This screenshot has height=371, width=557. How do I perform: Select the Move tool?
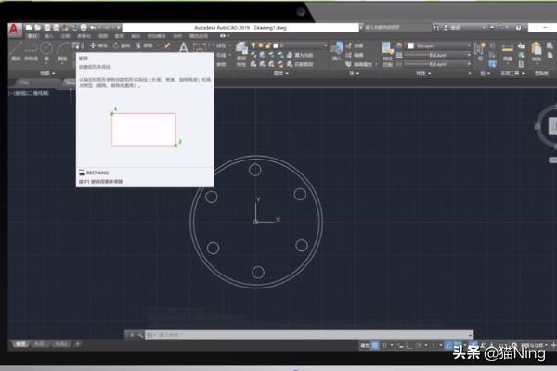pyautogui.click(x=98, y=45)
